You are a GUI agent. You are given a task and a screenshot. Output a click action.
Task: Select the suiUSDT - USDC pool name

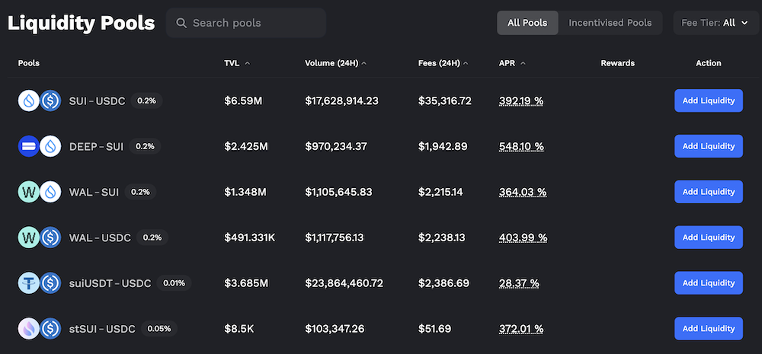point(110,282)
